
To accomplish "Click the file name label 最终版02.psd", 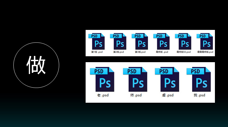I will pos(183,52).
